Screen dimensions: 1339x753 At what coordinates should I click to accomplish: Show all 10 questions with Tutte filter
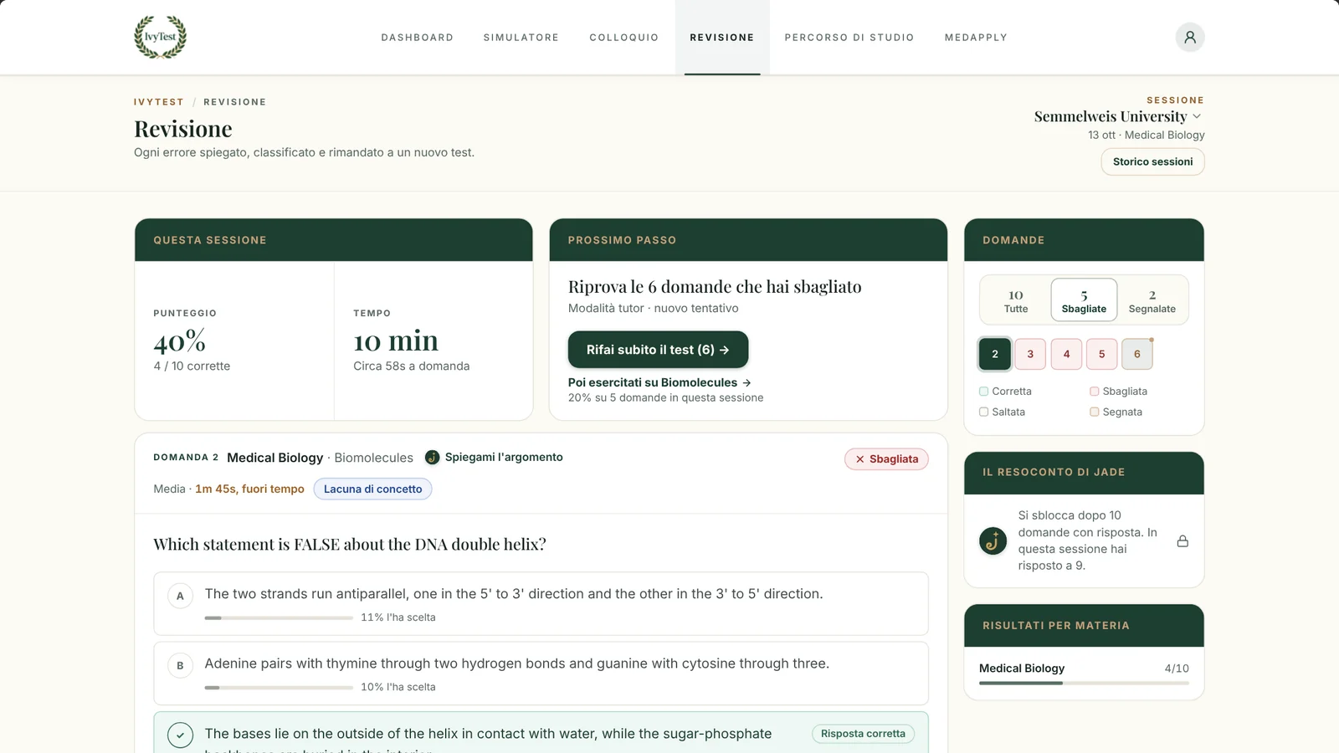point(1016,300)
